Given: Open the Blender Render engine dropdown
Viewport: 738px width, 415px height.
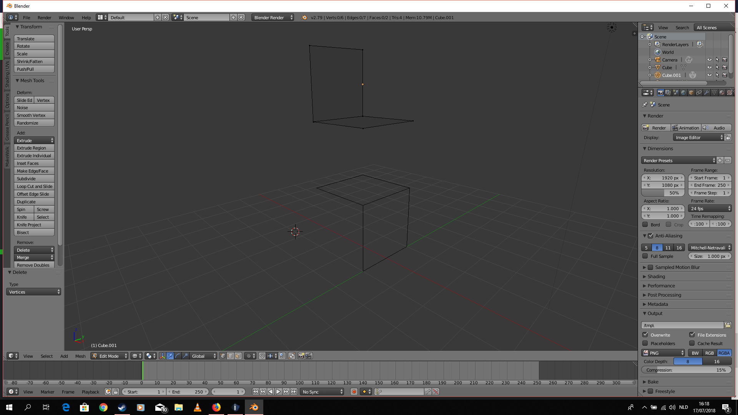Looking at the screenshot, I should click(x=273, y=17).
